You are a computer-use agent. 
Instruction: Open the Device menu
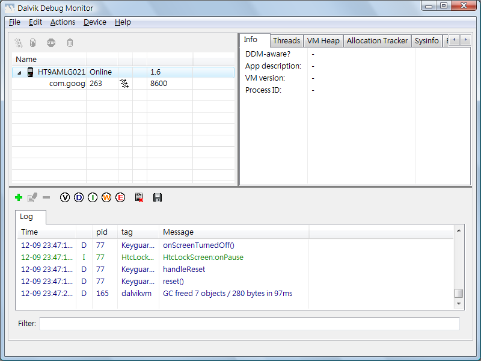[x=94, y=22]
